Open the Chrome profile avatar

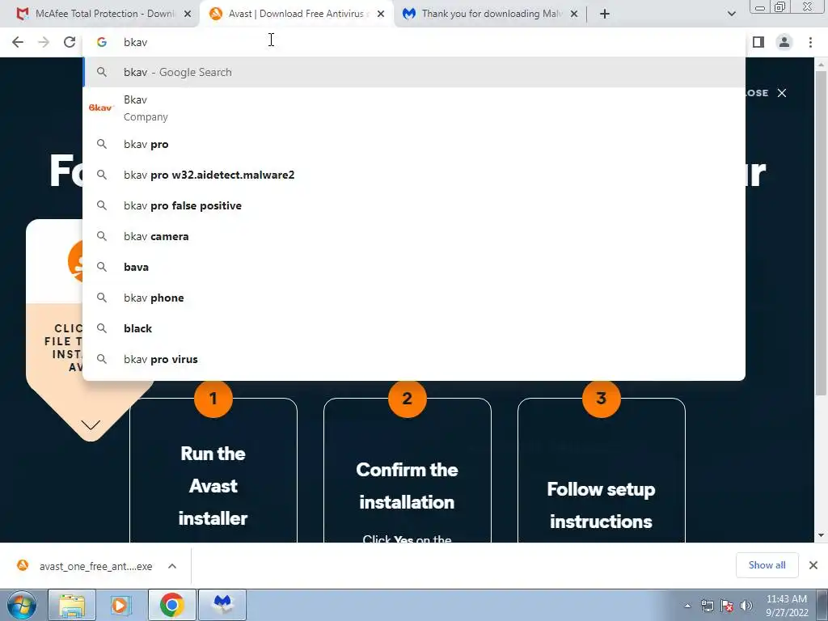(784, 42)
